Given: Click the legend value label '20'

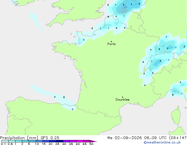Looking at the screenshot, I should pos(50,144).
